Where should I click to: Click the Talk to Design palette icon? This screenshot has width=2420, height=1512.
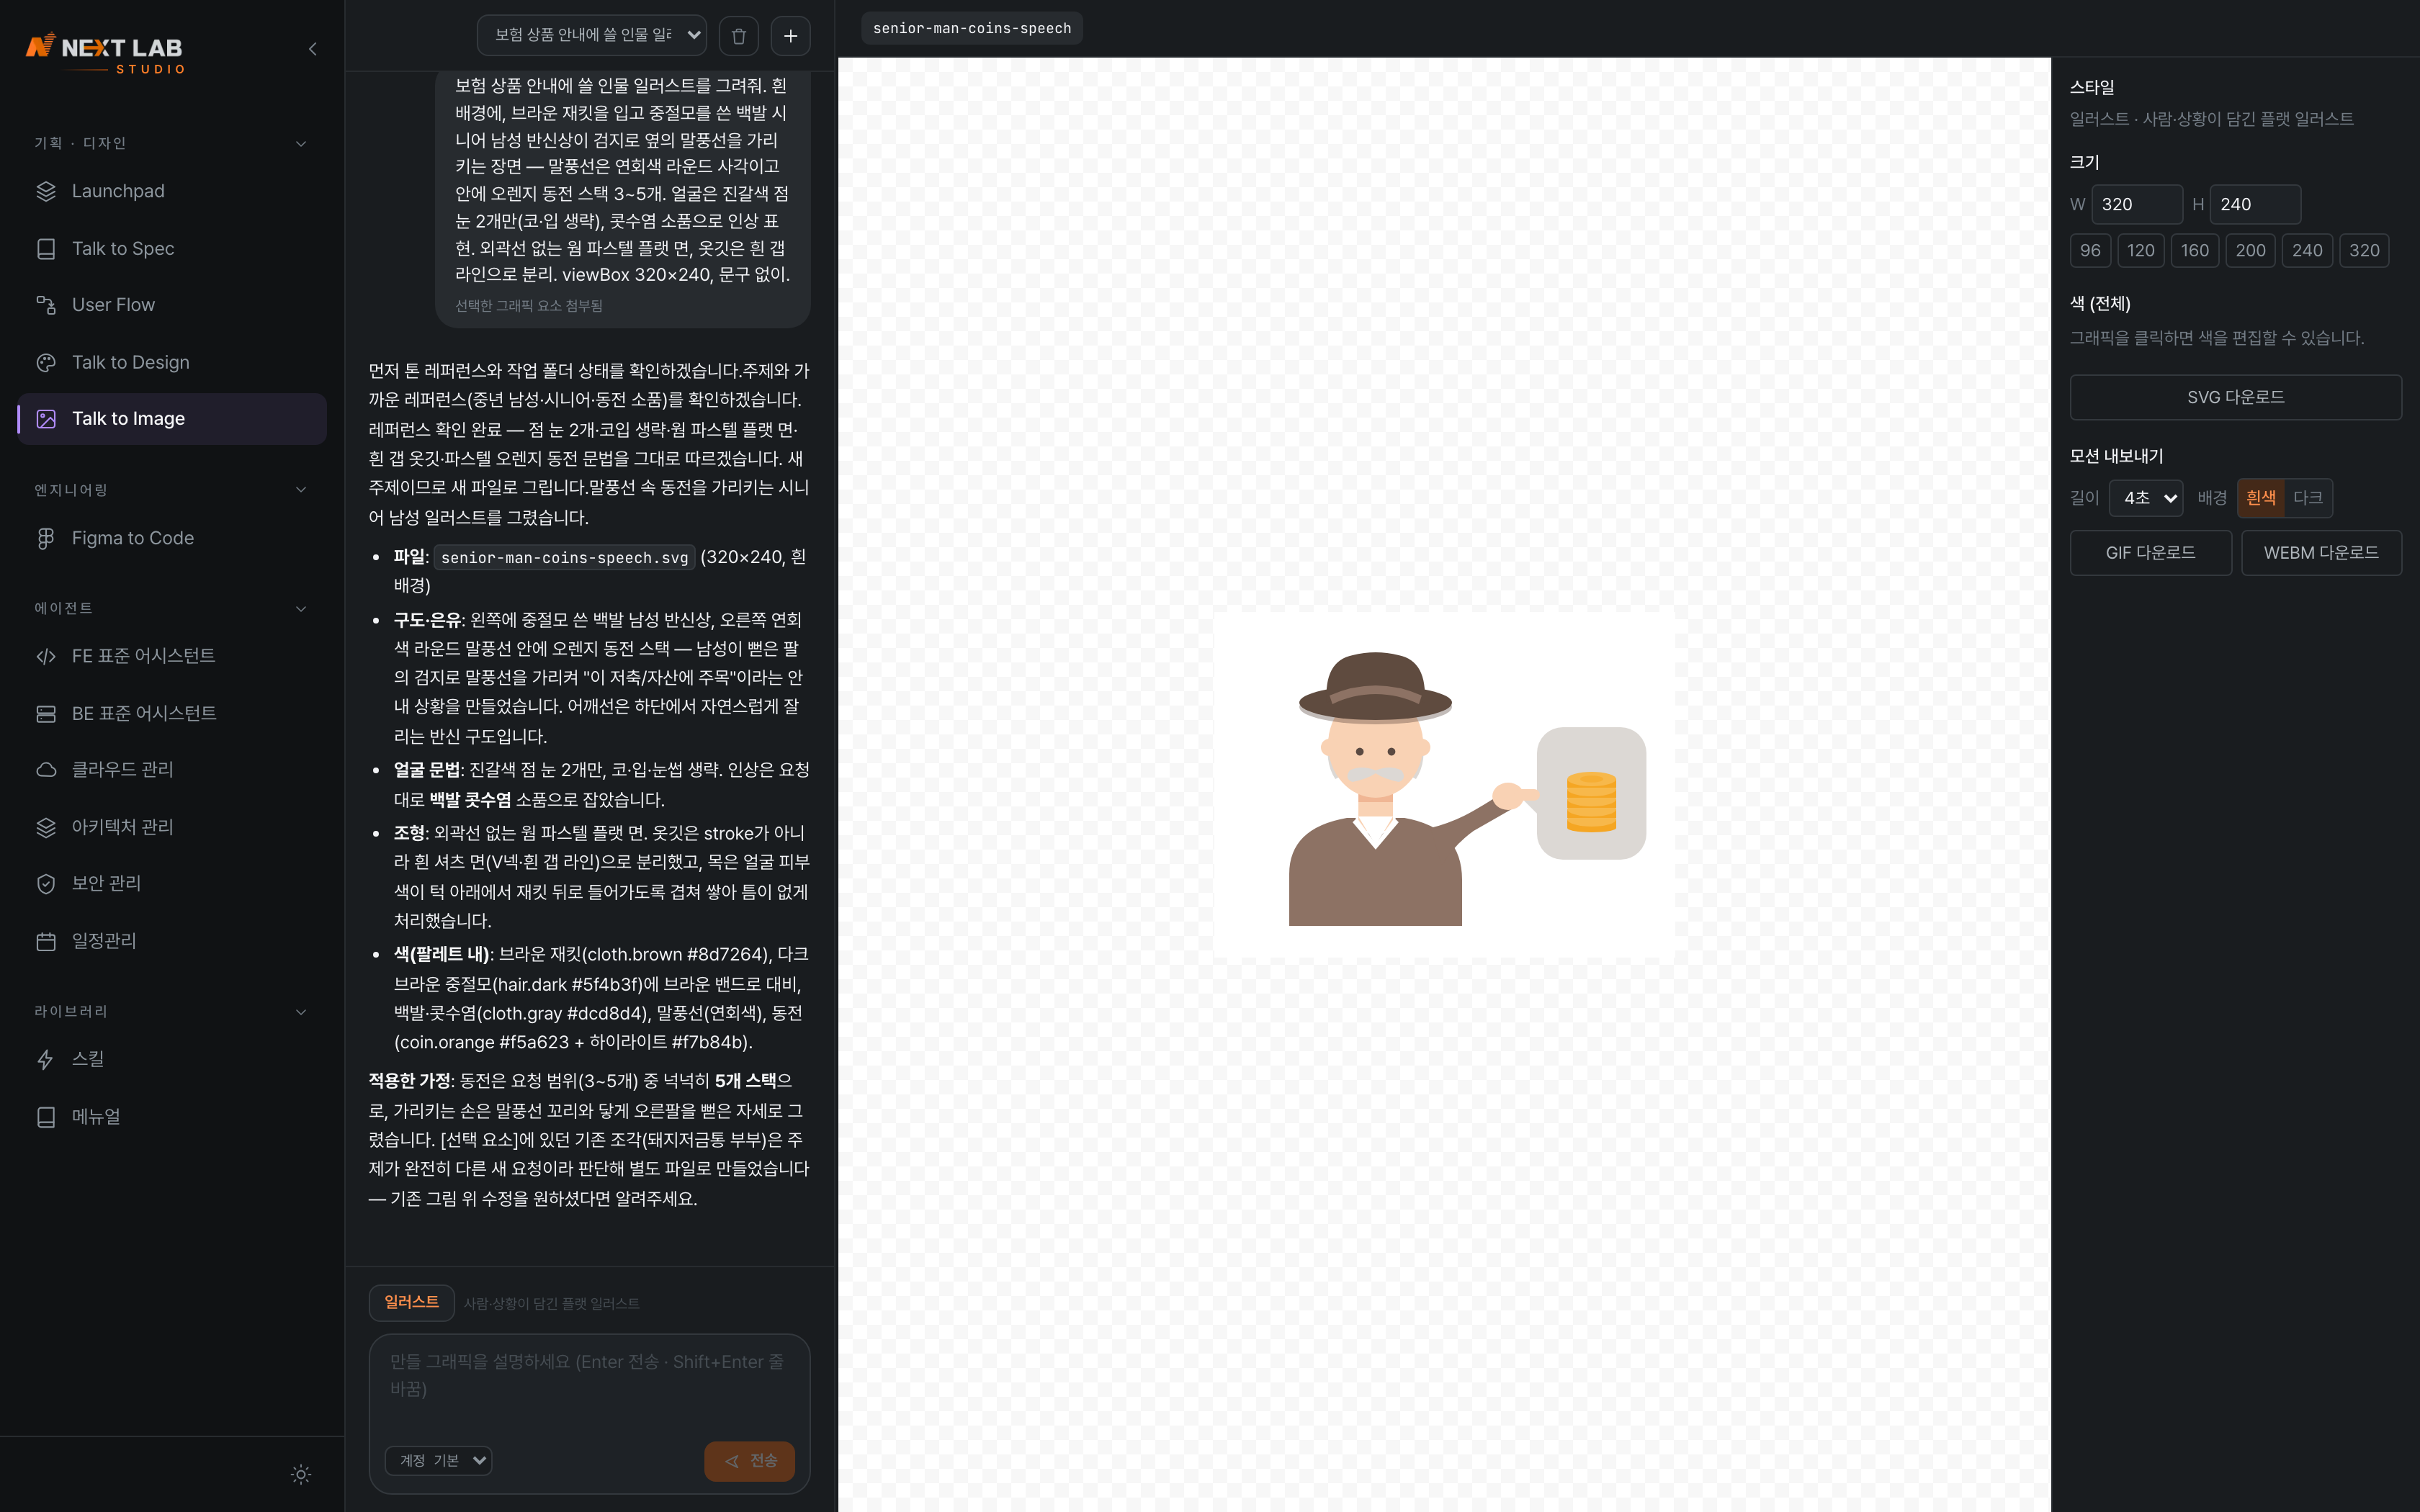click(x=46, y=363)
